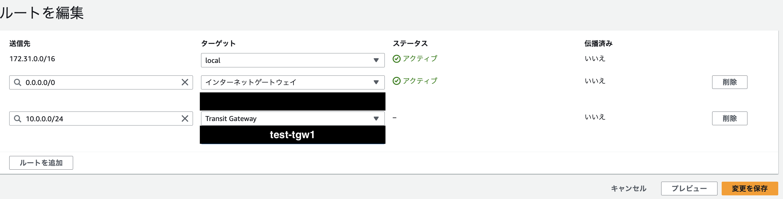Screen dimensions: 783x199
Task: Click the green アクティブ status icon for the local route
Action: (397, 58)
